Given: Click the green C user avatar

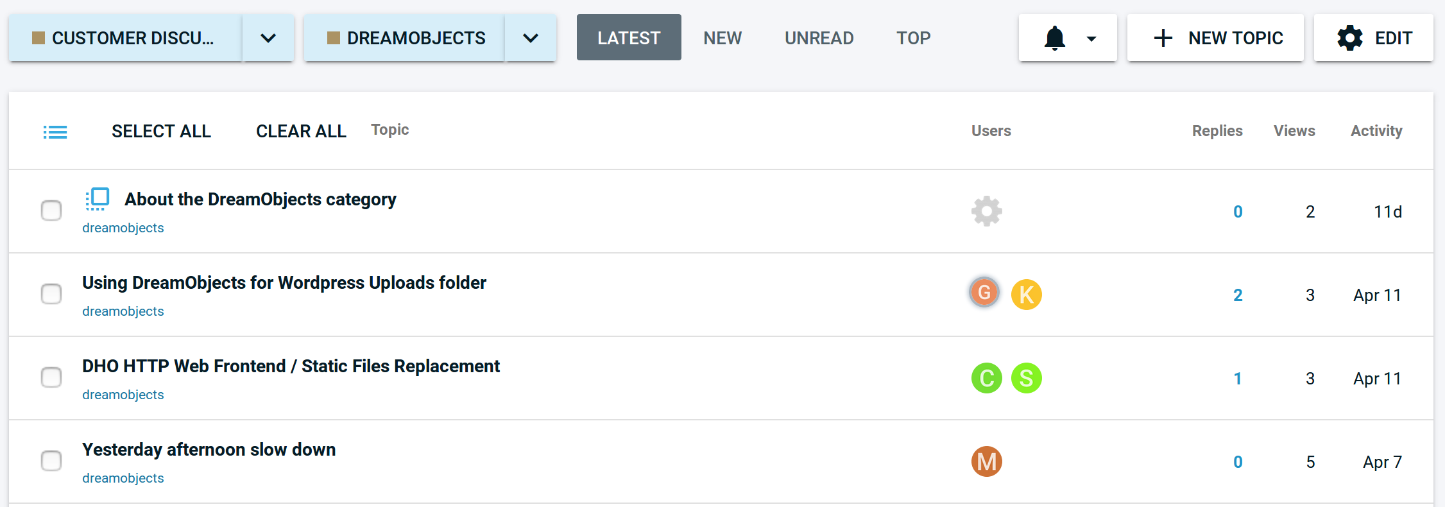Looking at the screenshot, I should pos(986,378).
